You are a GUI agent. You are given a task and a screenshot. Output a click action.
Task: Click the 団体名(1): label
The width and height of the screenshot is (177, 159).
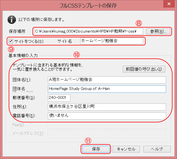(x=22, y=80)
